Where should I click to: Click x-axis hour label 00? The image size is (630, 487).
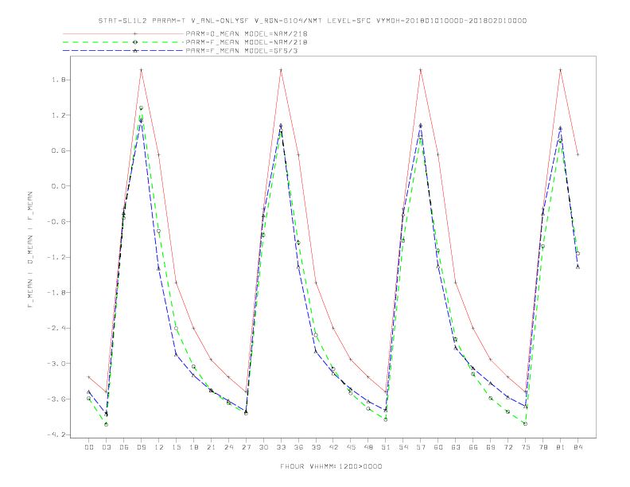point(89,447)
